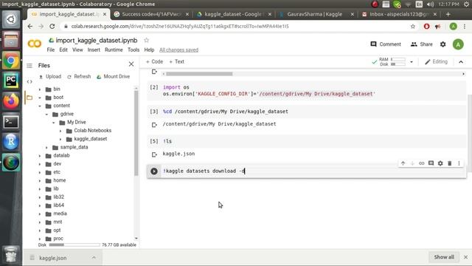Collapse the My Drive folder
472x266 pixels.
click(x=54, y=123)
